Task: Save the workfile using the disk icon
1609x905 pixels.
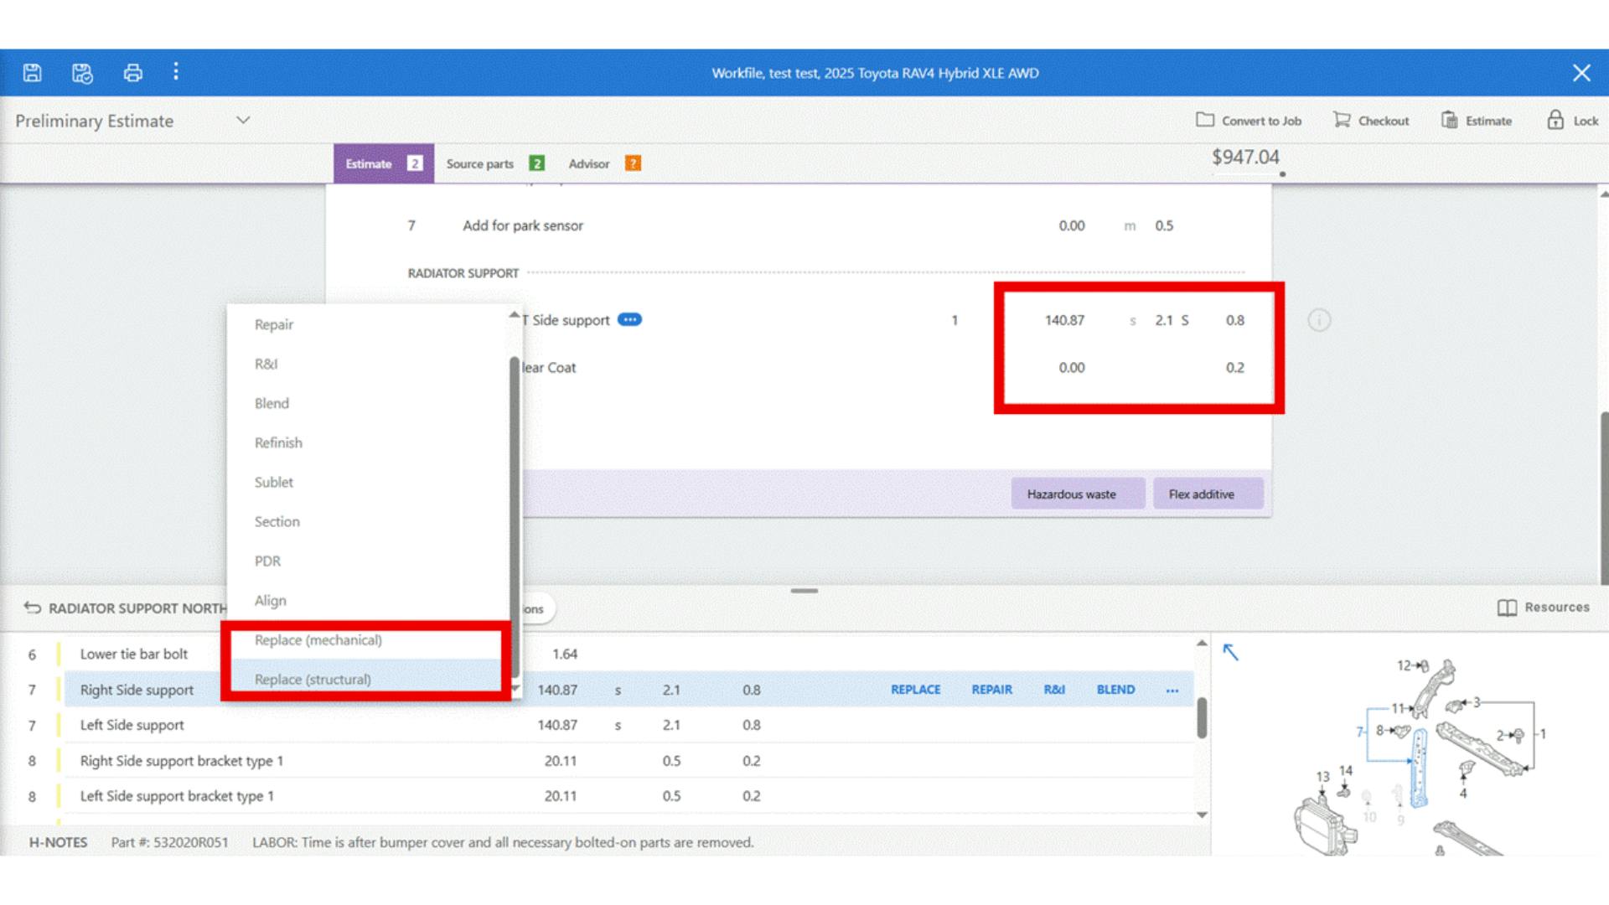Action: click(x=32, y=73)
